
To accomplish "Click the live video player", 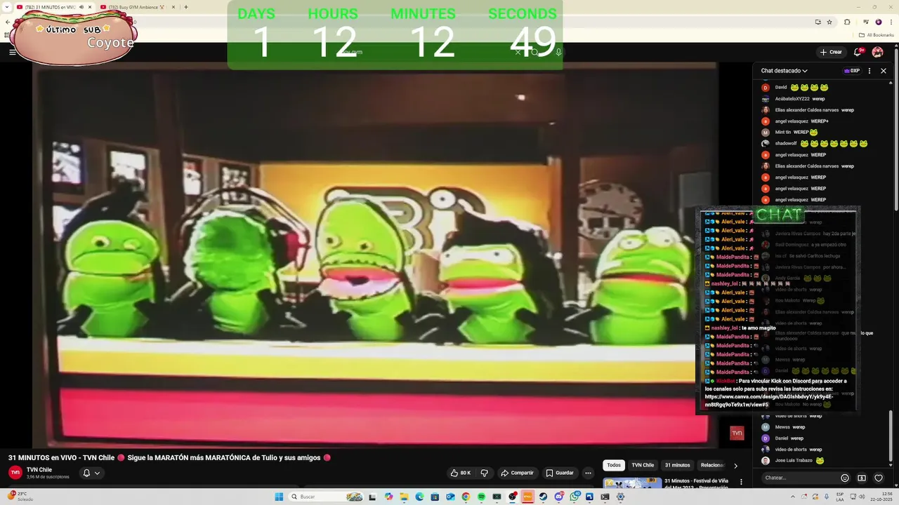I will tap(376, 255).
